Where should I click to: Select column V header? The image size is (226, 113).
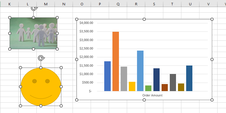(x=208, y=4)
